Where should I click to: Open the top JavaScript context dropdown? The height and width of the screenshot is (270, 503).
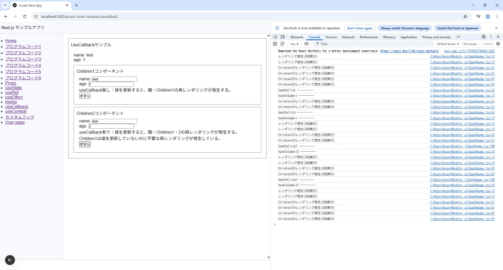tap(294, 44)
